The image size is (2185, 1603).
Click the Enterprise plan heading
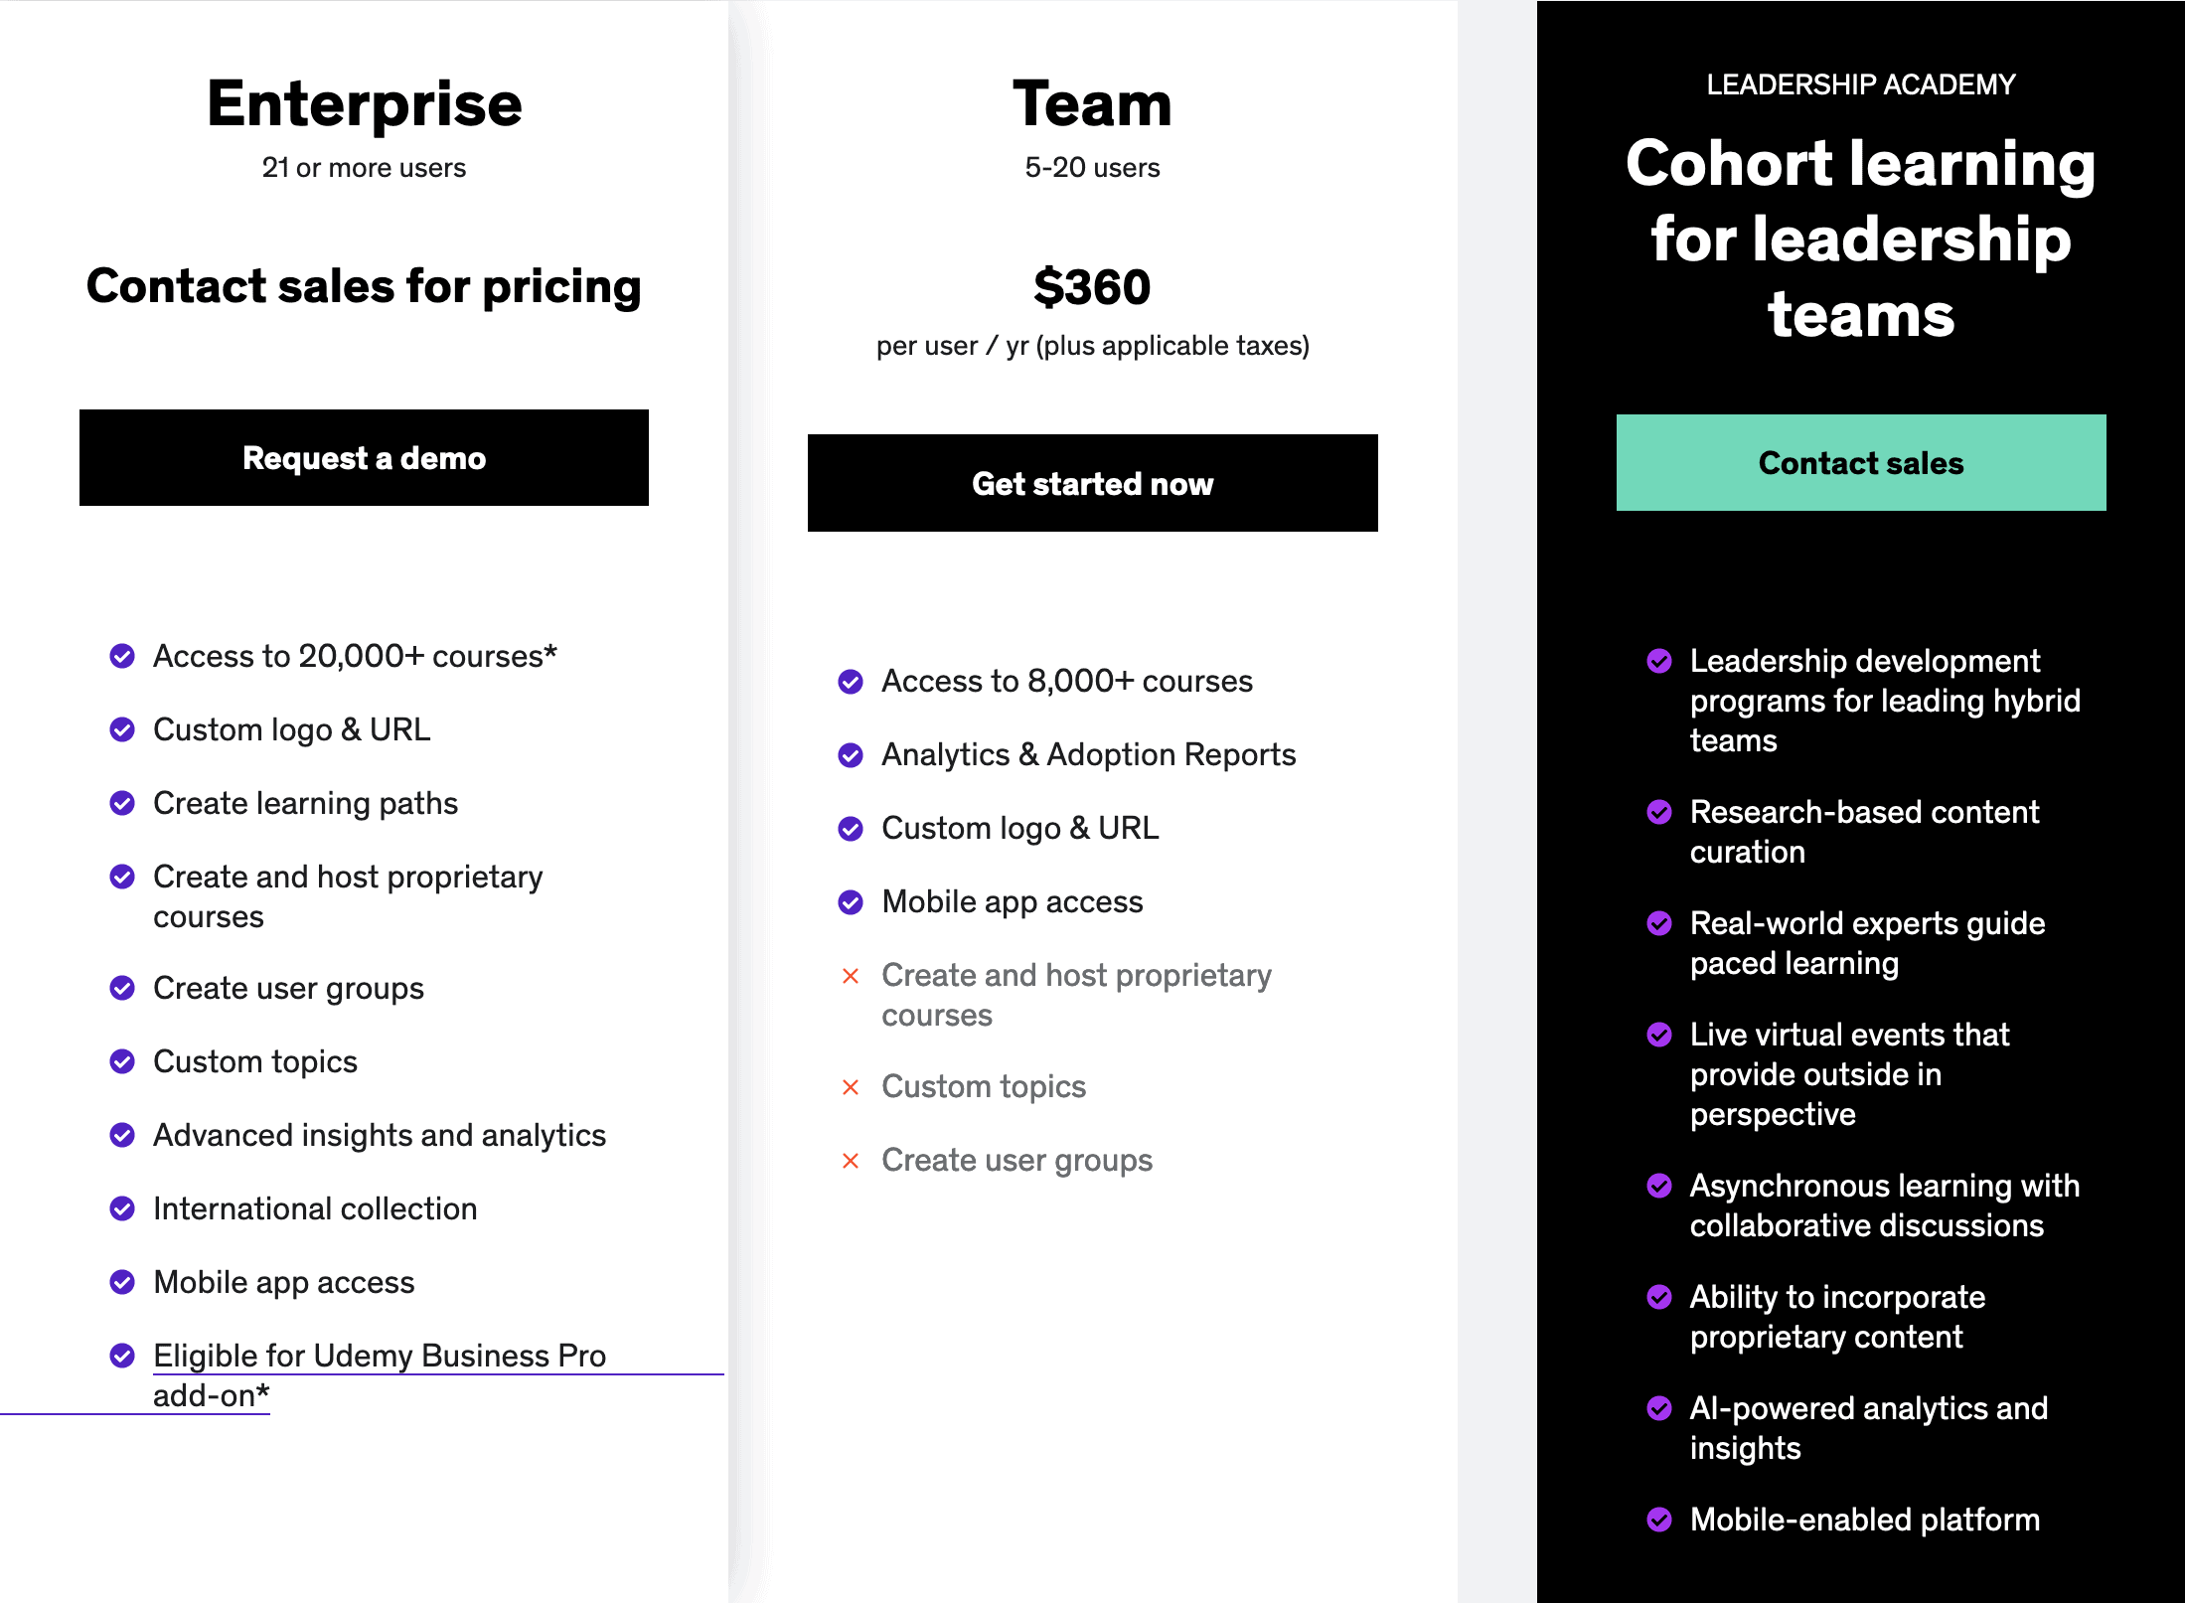pos(364,104)
